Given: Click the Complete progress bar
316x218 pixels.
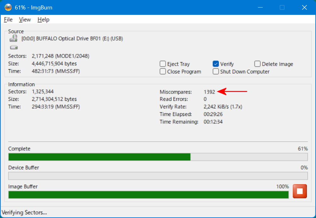Looking at the screenshot, I should (158, 157).
